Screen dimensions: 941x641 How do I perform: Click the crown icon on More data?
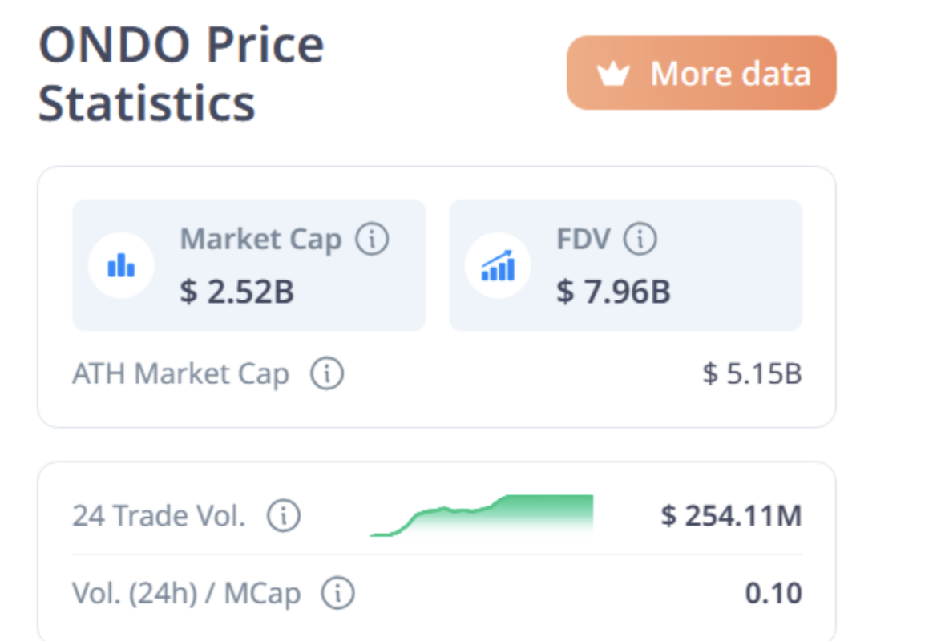coord(613,74)
